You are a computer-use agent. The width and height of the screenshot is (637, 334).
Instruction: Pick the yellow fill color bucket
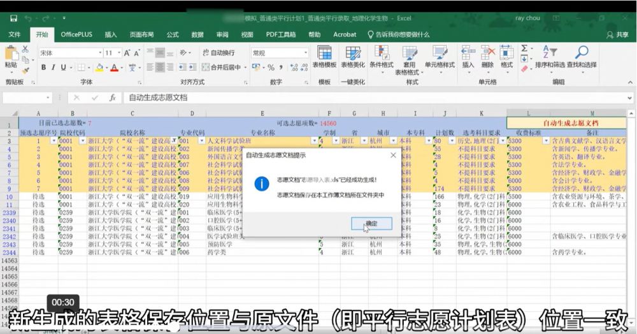(99, 68)
